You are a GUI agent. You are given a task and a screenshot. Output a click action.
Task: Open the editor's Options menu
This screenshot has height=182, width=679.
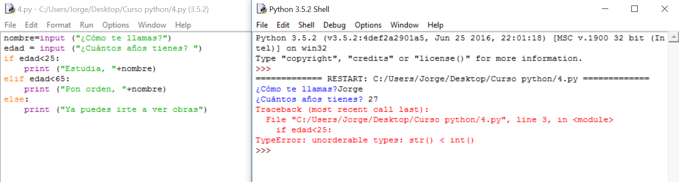pyautogui.click(x=115, y=25)
